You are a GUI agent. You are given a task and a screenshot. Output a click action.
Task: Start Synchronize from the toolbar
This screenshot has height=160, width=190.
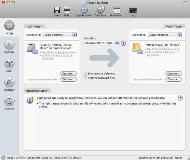point(84,10)
